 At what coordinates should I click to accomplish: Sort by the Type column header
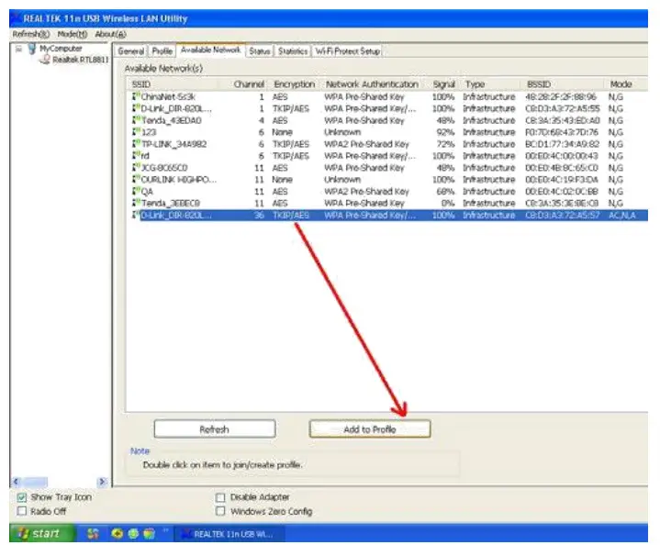490,84
